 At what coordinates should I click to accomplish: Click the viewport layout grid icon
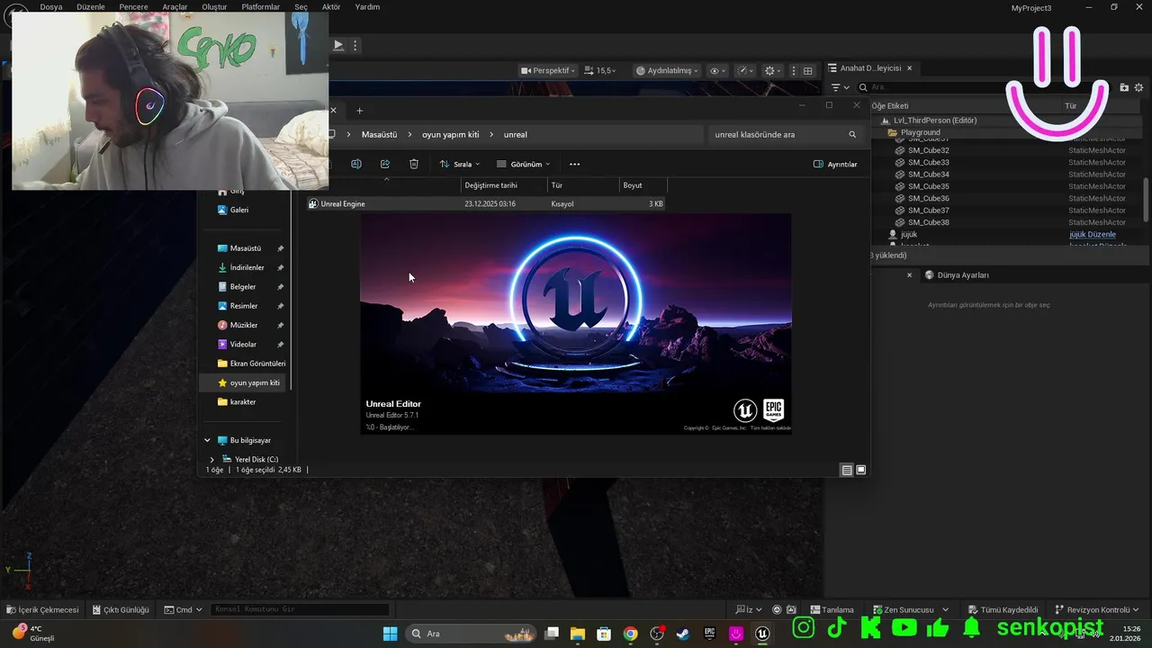808,70
